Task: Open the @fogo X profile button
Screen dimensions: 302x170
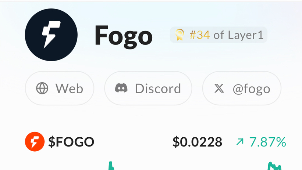Action: point(242,88)
